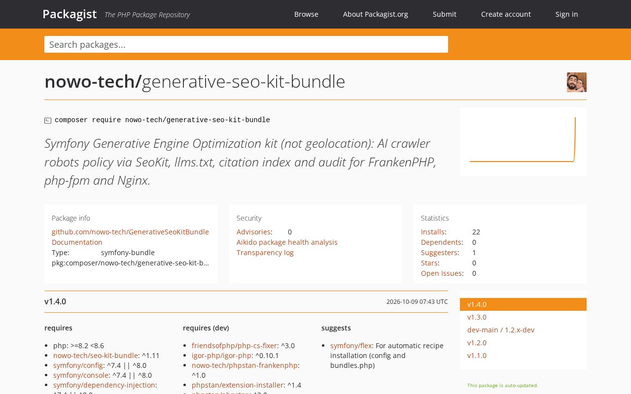Screen dimensions: 631x394
Task: Go to About Packagist.org
Action: pyautogui.click(x=376, y=14)
